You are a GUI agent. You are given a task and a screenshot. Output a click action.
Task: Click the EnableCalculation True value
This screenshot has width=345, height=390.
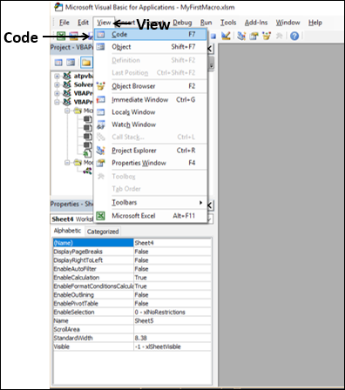pos(172,278)
